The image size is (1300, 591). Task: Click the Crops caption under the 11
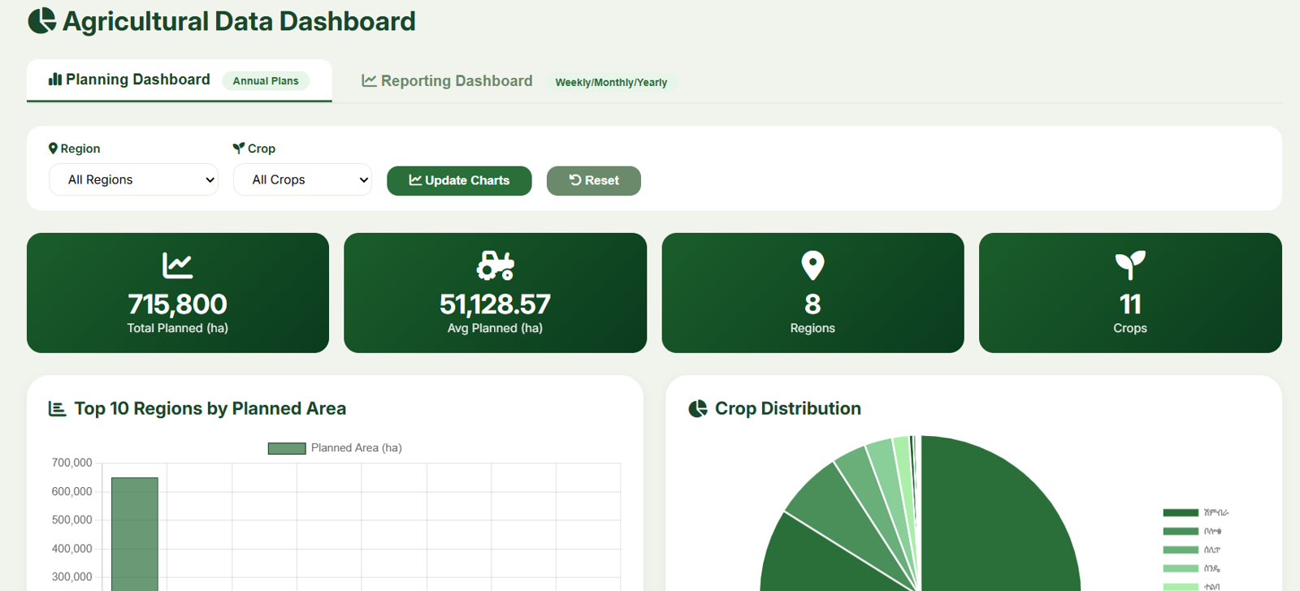pos(1130,328)
